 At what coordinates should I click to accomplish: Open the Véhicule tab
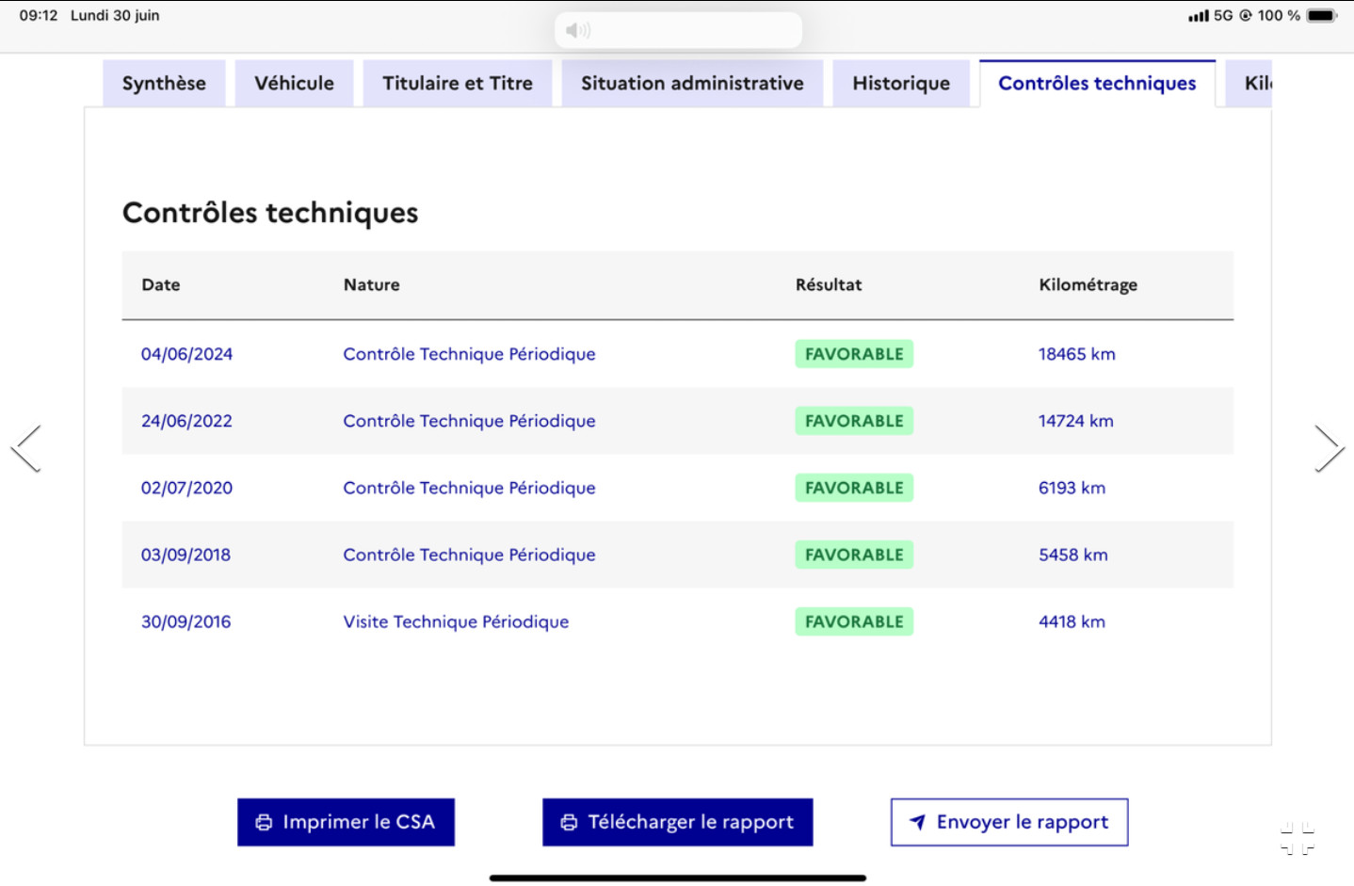pos(294,83)
